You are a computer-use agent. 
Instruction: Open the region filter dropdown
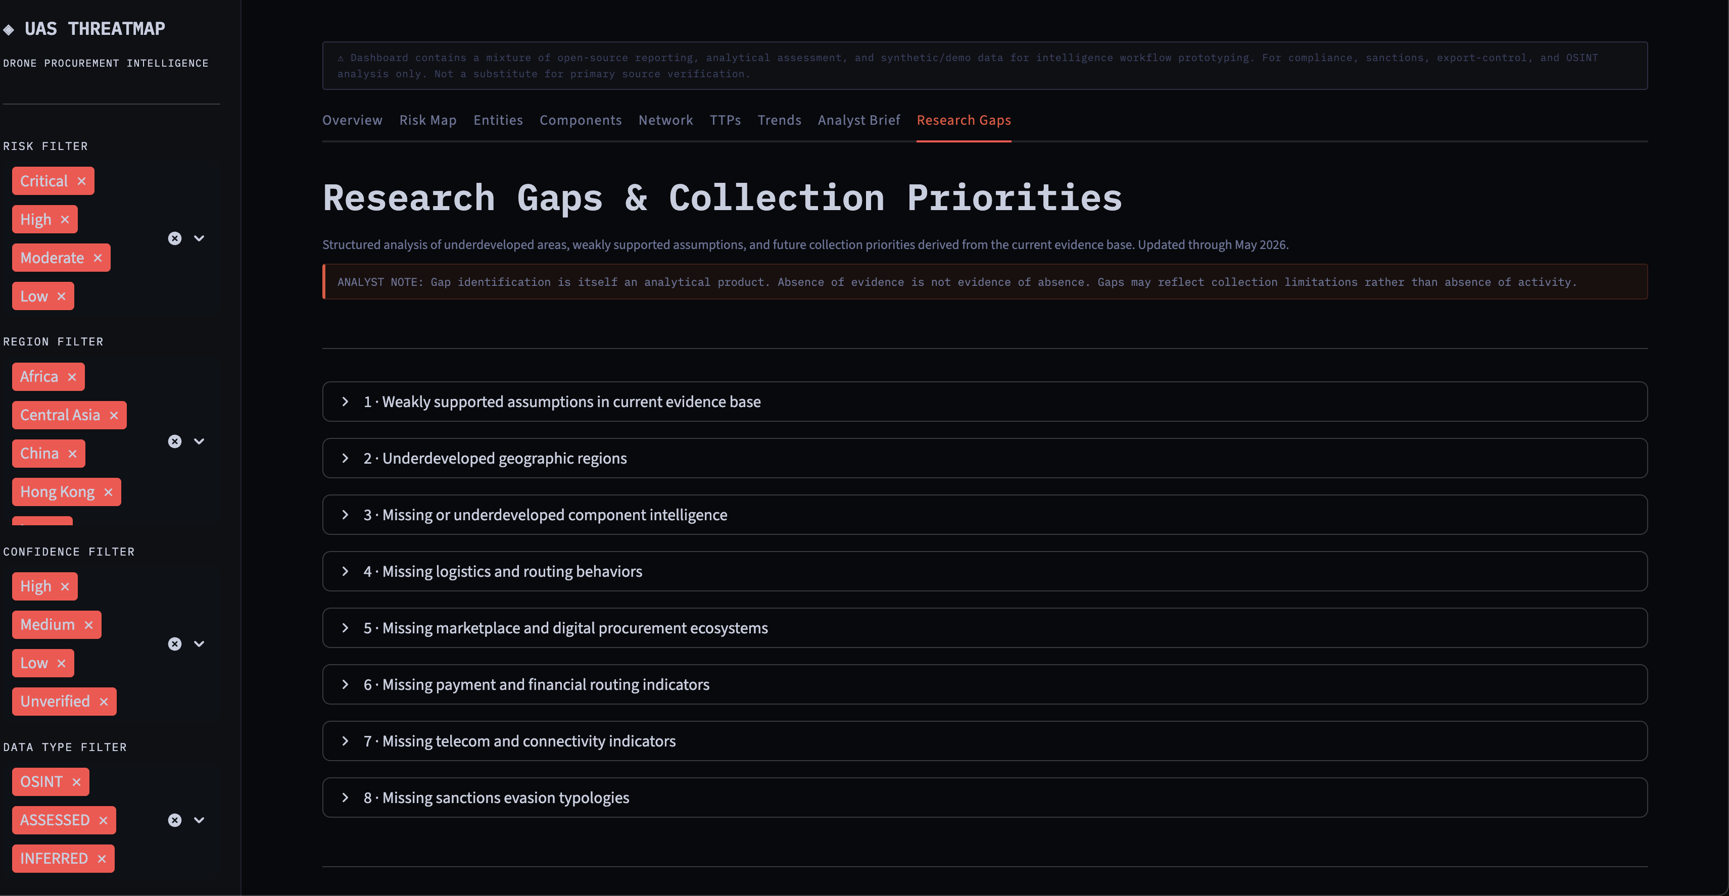(200, 441)
